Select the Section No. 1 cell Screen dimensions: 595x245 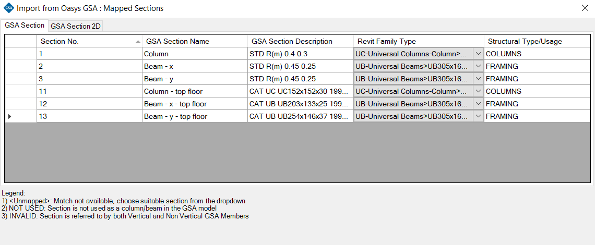[x=89, y=54]
